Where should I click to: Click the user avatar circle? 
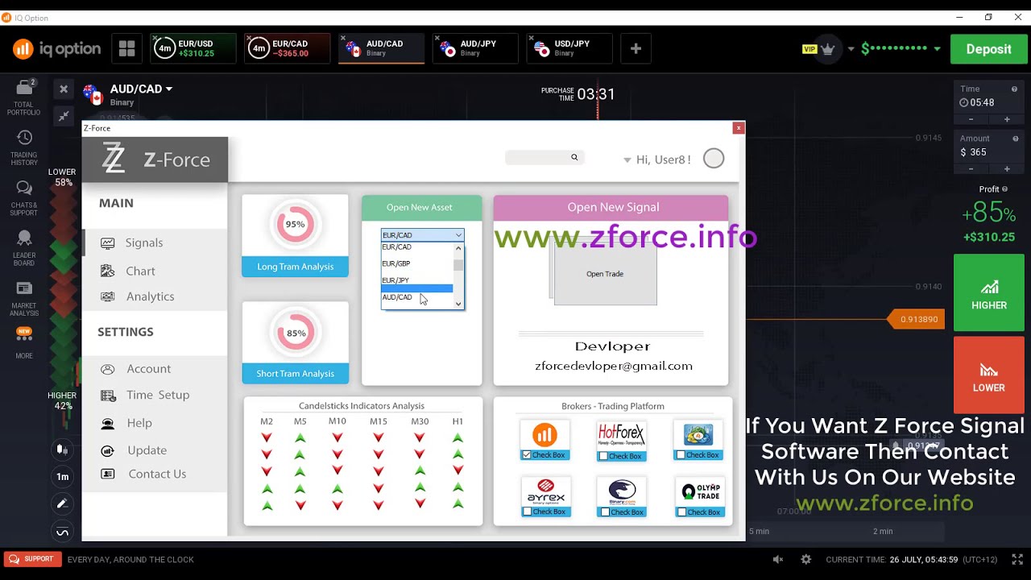click(714, 159)
